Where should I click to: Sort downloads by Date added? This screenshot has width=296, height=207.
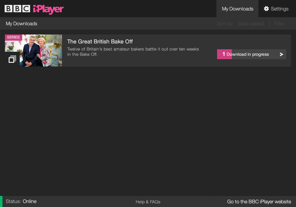point(251,24)
